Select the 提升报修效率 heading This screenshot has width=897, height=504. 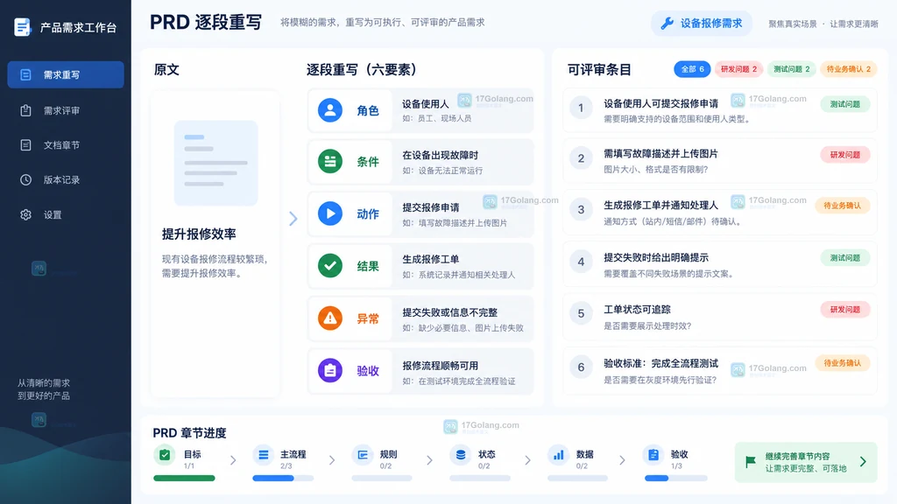coord(199,234)
